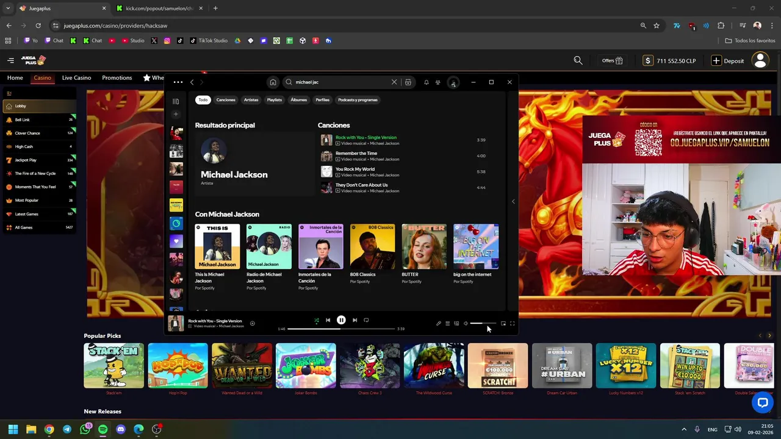The height and width of the screenshot is (439, 781).
Task: Open casino account avatar menu
Action: coord(760,60)
